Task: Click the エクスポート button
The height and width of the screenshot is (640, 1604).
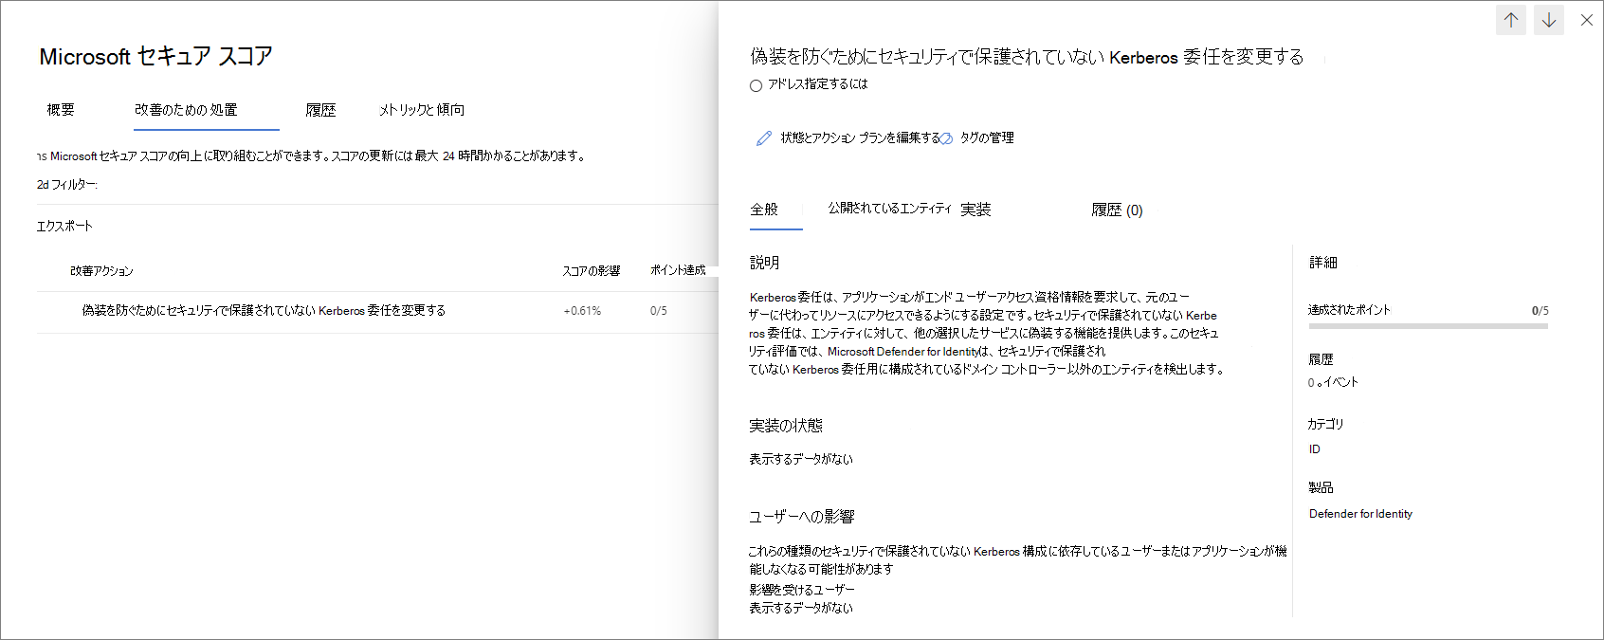Action: click(64, 226)
